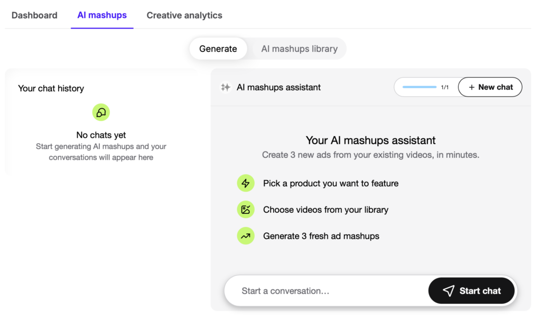
Task: Select the AI mashups tab
Action: [102, 15]
